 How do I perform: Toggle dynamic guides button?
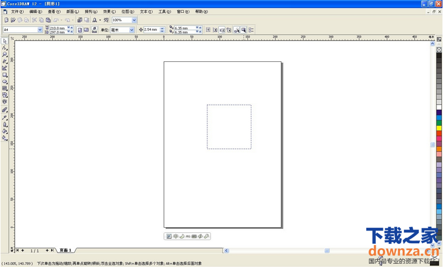pyautogui.click(x=229, y=30)
